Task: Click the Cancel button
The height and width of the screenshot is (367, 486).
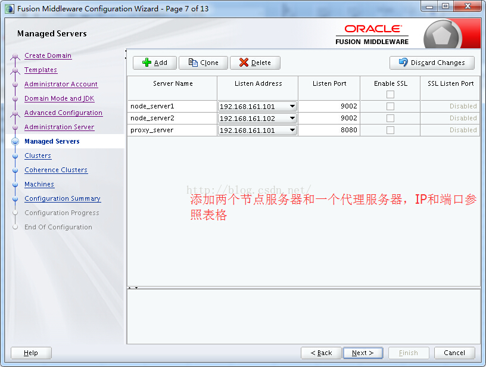Action: click(454, 353)
